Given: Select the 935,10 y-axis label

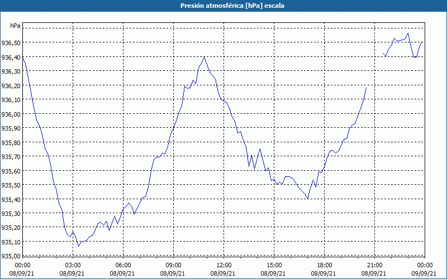Looking at the screenshot, I should 11,242.
